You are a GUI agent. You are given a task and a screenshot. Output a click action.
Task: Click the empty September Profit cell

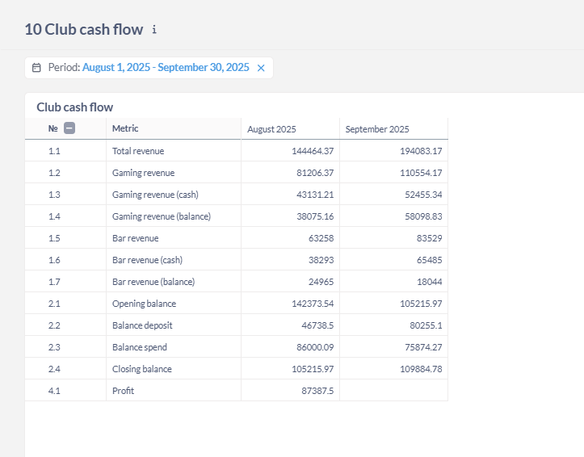[x=393, y=391]
